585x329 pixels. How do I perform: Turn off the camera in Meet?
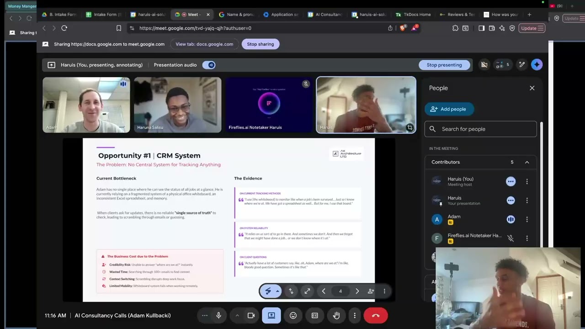pyautogui.click(x=251, y=315)
